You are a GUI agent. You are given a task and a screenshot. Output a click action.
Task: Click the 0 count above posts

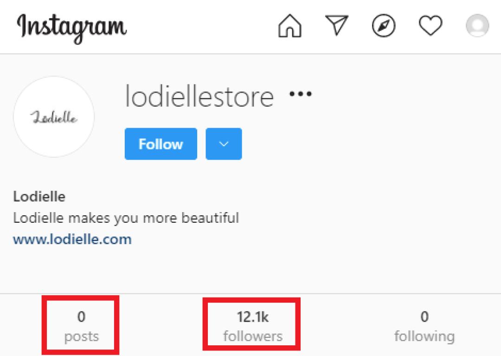point(82,317)
